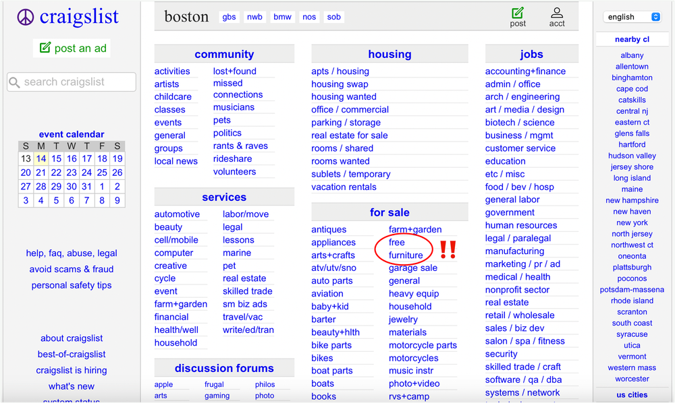Open the frugal discussion forum

point(214,385)
